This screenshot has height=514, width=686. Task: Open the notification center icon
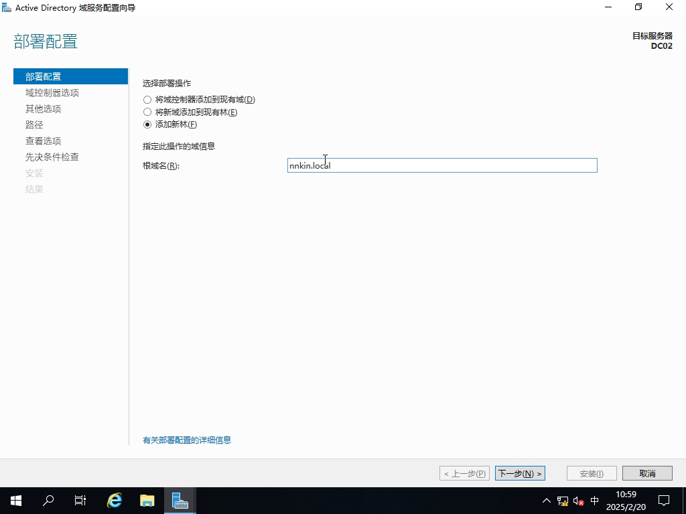[664, 500]
